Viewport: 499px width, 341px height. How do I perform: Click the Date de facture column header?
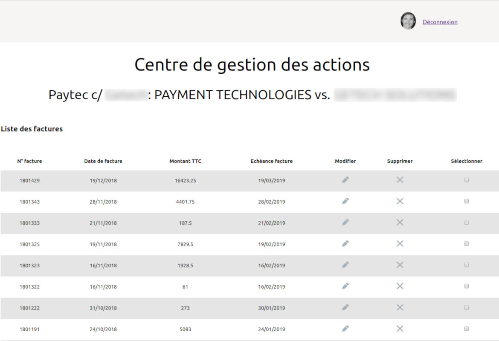pyautogui.click(x=103, y=161)
